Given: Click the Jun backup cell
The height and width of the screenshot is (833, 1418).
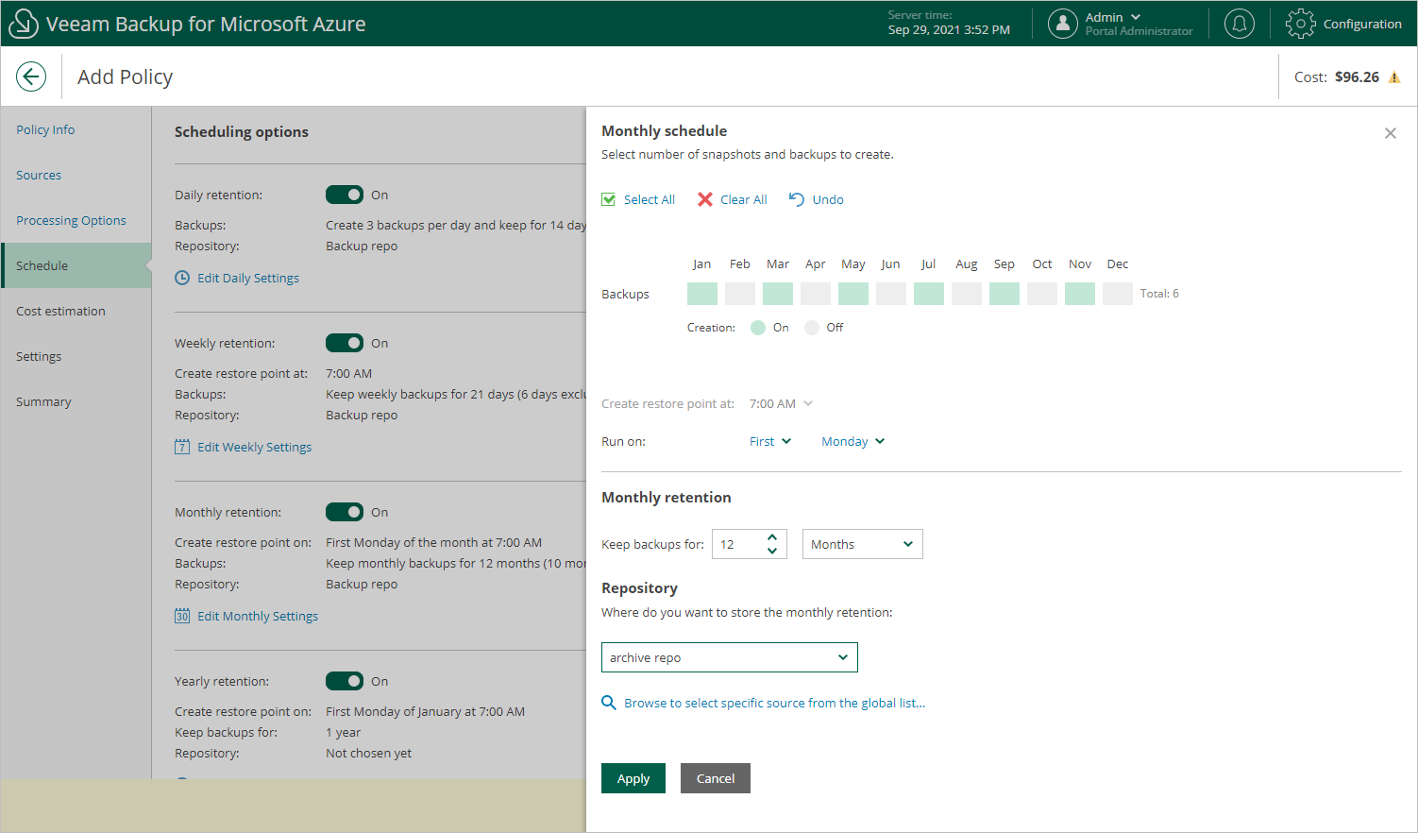Looking at the screenshot, I should coord(891,294).
